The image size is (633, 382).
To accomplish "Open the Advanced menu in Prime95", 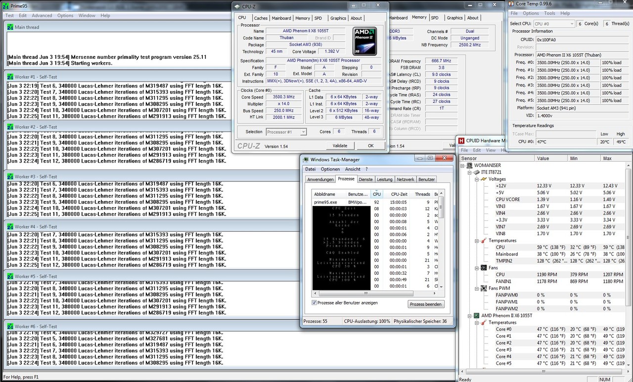I will [x=42, y=15].
